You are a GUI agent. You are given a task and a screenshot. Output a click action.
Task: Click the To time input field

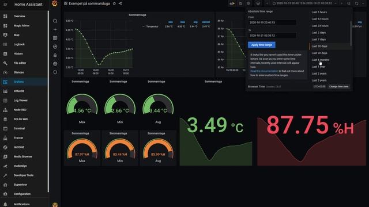(x=272, y=36)
